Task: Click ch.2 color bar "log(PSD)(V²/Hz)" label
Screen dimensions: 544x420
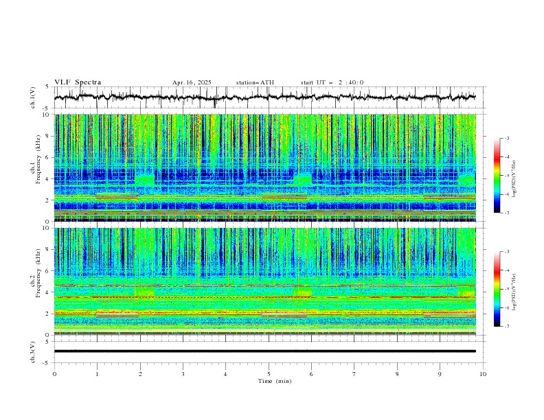Action: pos(514,292)
